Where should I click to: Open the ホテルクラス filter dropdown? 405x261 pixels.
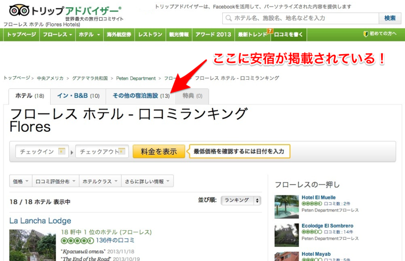point(100,181)
